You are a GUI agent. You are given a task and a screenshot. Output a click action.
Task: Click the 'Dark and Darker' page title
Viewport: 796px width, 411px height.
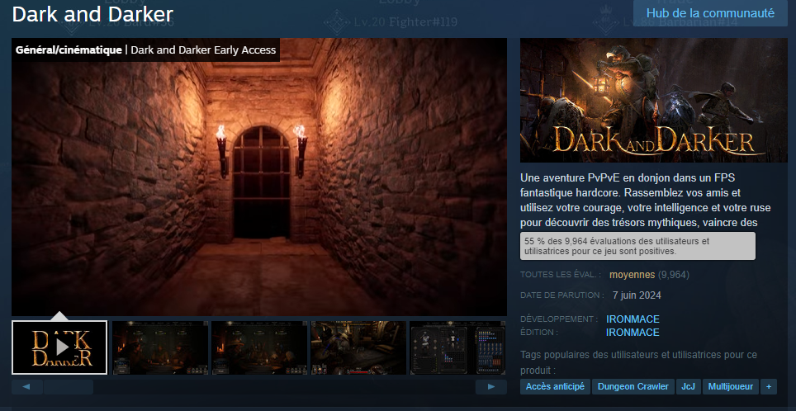pos(93,14)
